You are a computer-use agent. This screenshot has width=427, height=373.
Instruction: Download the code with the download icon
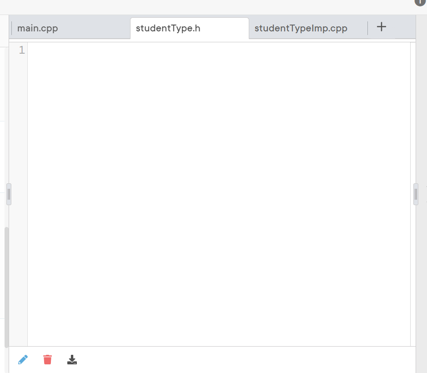tap(72, 359)
